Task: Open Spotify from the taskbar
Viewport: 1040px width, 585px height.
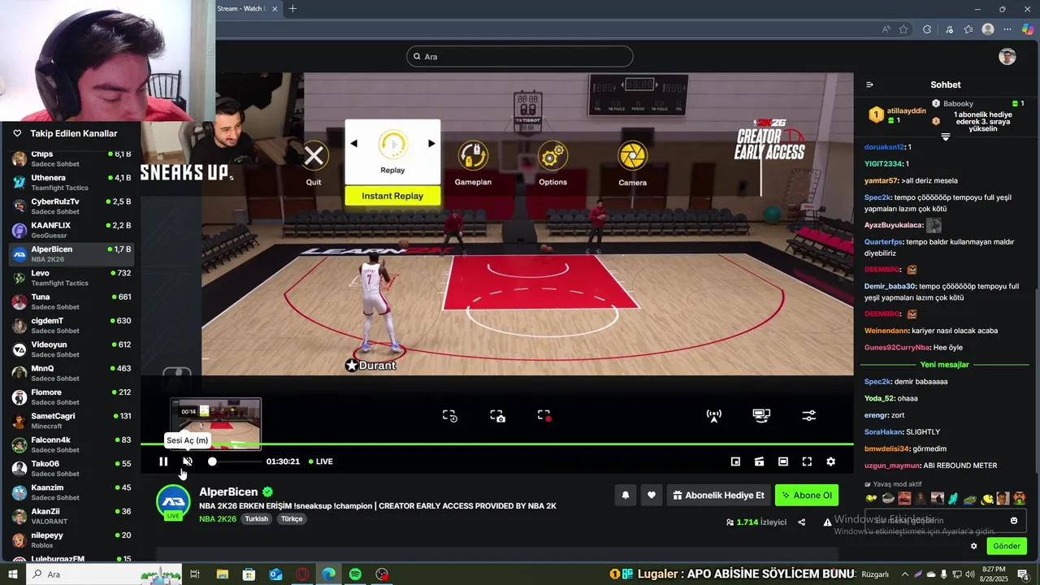Action: (x=355, y=574)
